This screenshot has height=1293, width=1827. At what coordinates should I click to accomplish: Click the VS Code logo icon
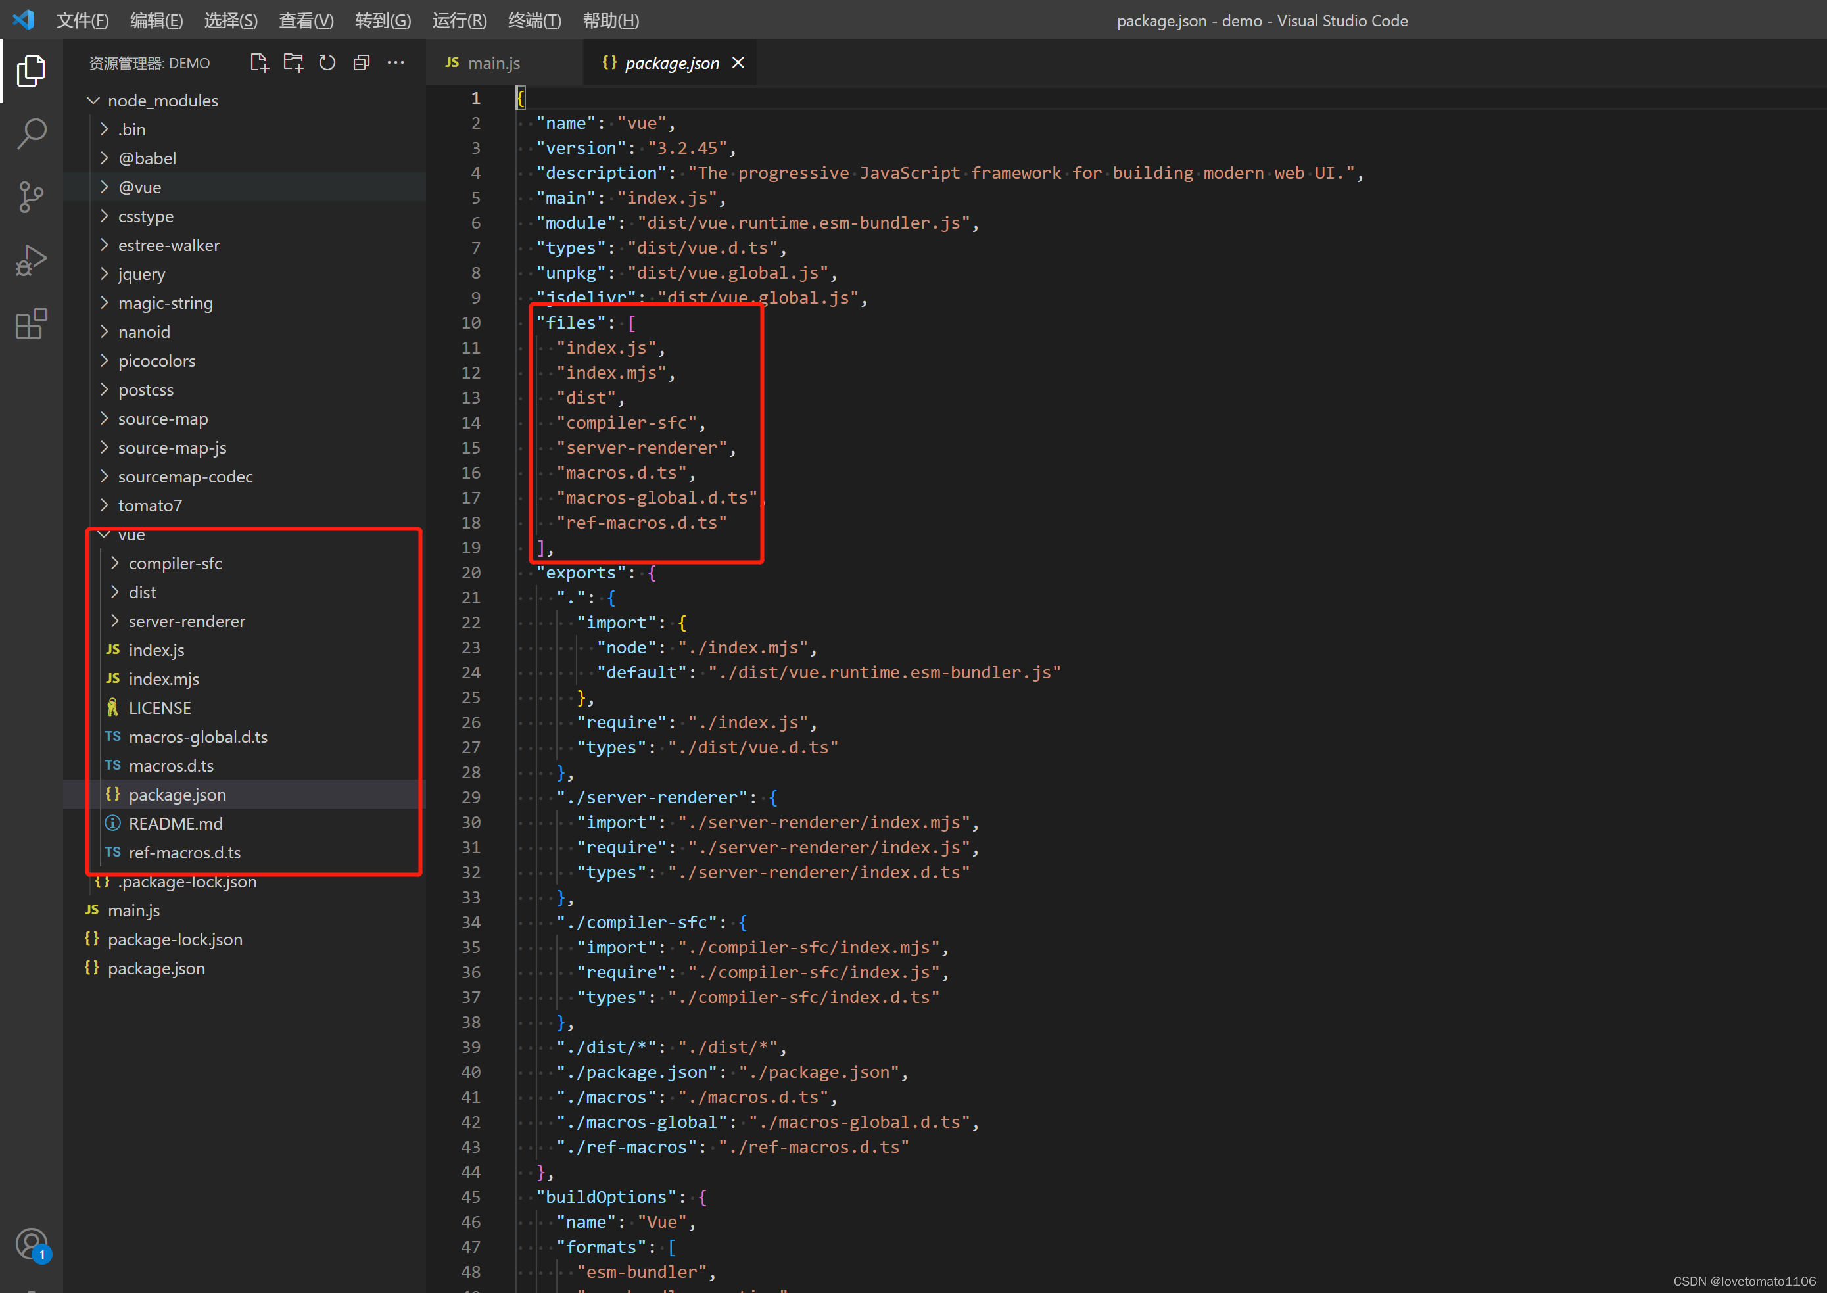23,20
